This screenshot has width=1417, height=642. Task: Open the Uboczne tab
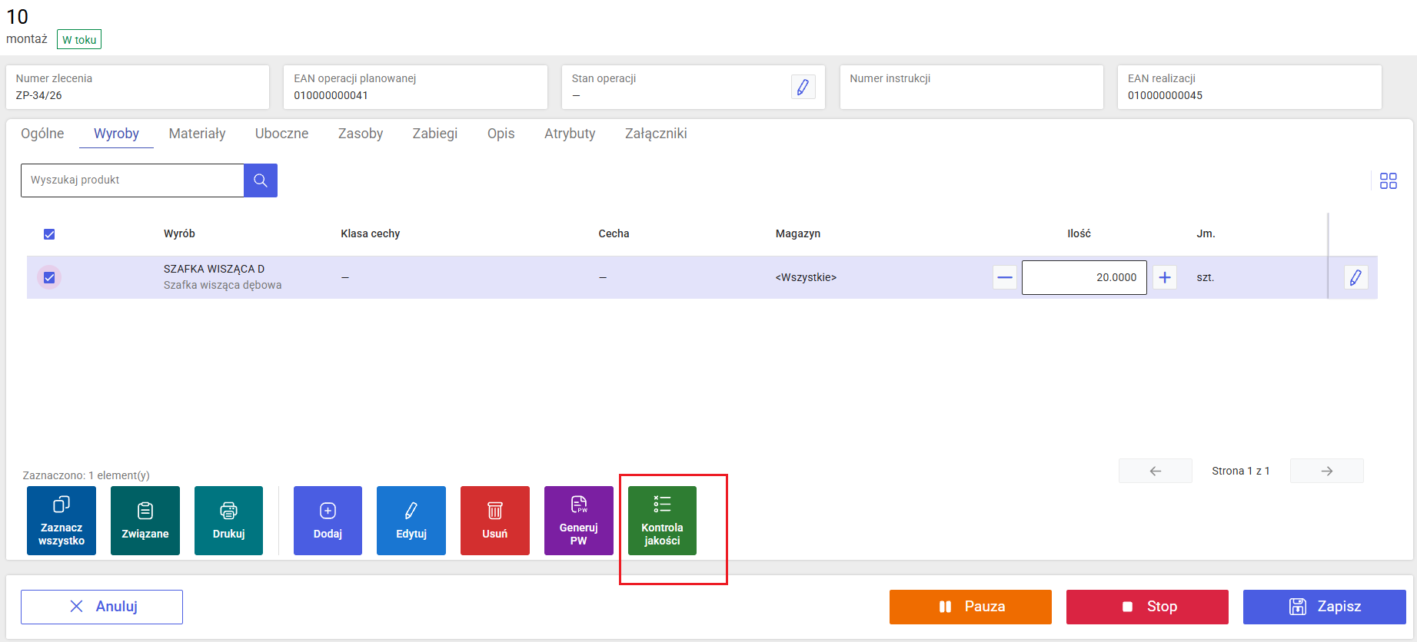(281, 134)
